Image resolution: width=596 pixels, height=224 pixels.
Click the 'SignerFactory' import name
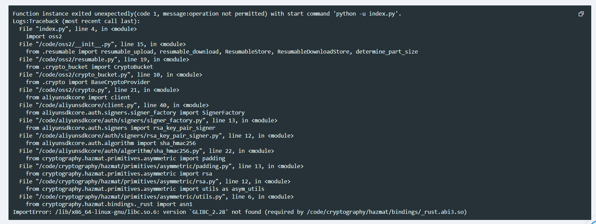(223, 113)
